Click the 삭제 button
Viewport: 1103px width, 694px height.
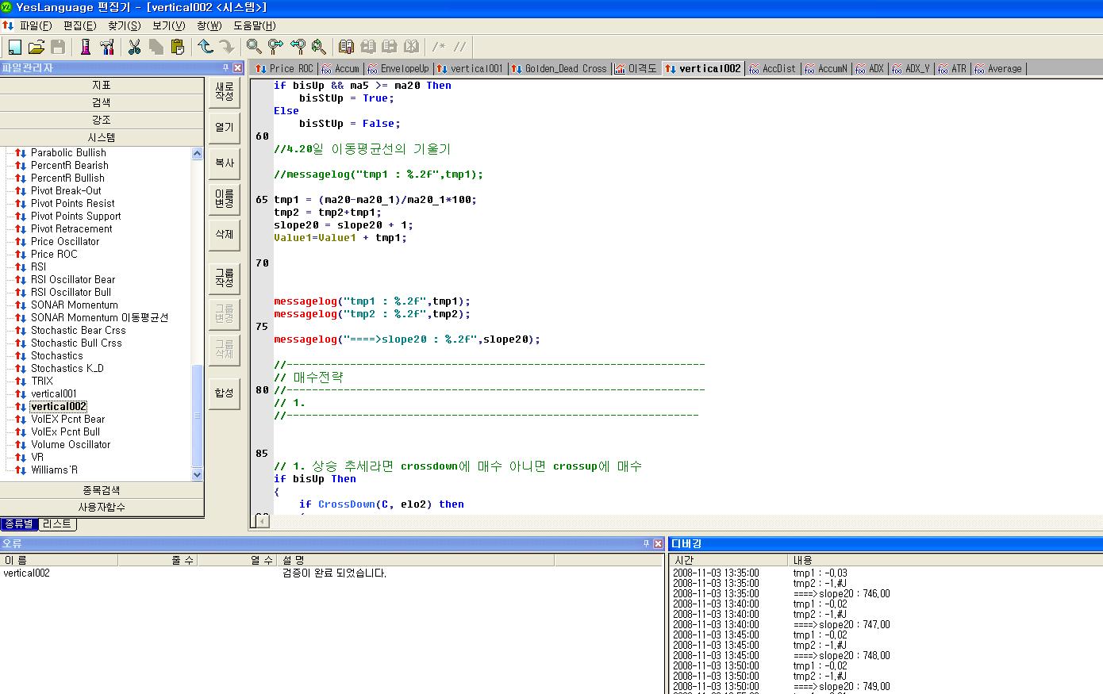coord(225,234)
